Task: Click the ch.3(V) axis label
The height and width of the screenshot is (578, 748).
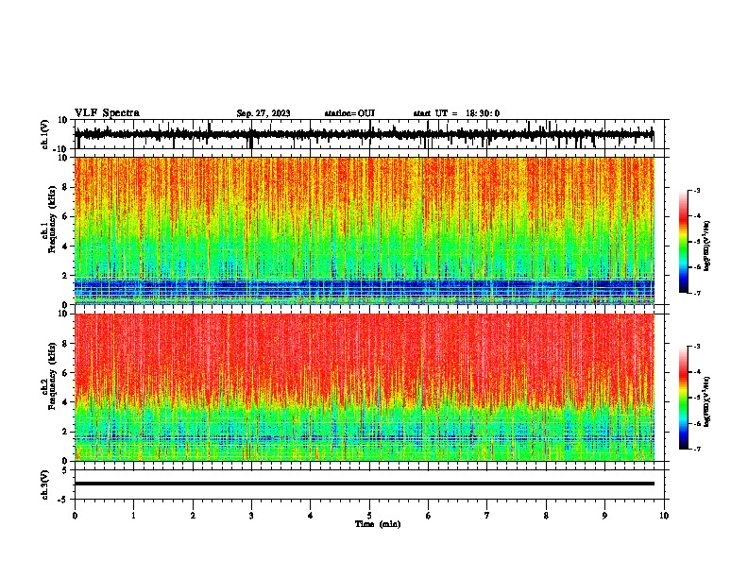Action: 45,485
